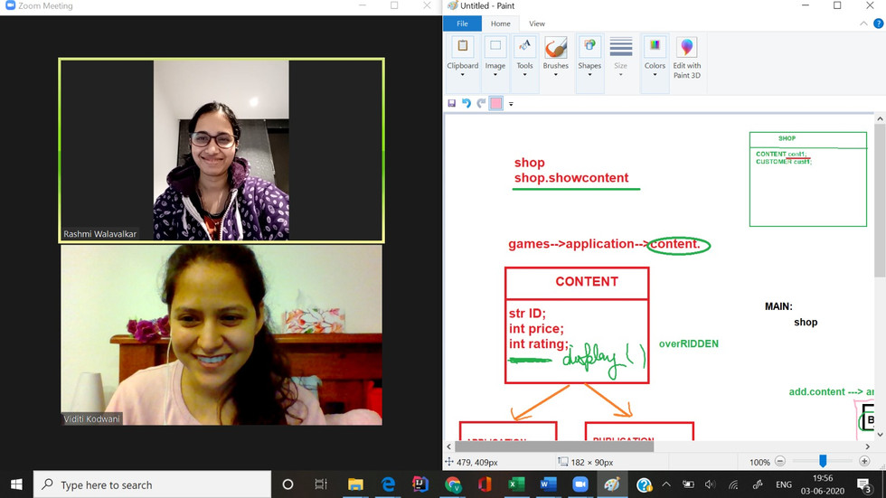Viewport: 886px width, 498px height.
Task: Click the Save icon in quick access toolbar
Action: (451, 103)
